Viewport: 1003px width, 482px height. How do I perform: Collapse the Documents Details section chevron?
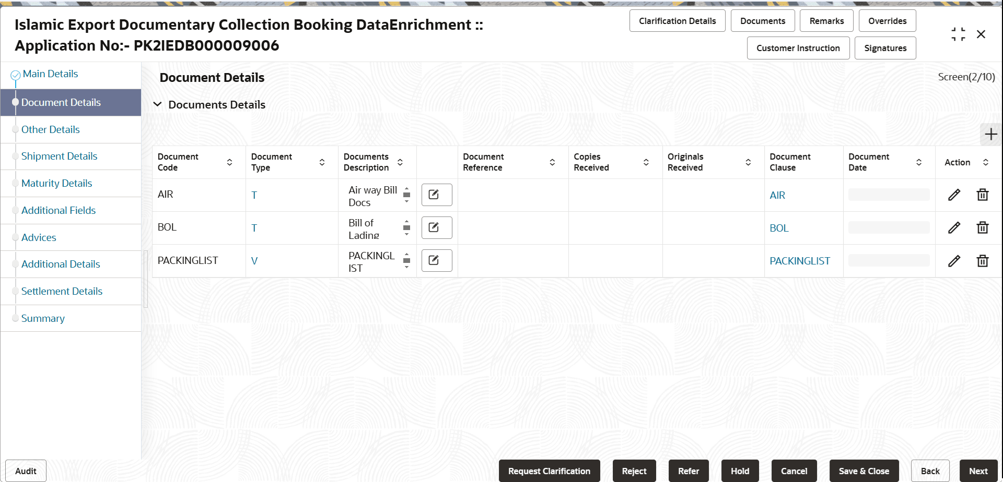click(158, 104)
